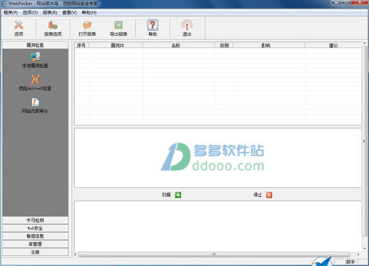
Task: Open the 选项 settings toolbar icon
Action: (18, 28)
